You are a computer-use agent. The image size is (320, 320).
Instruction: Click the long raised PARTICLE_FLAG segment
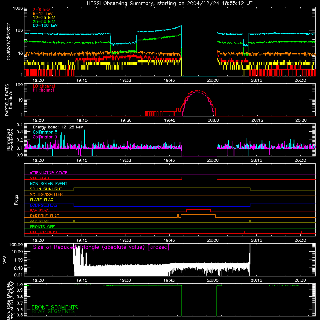tap(198, 215)
